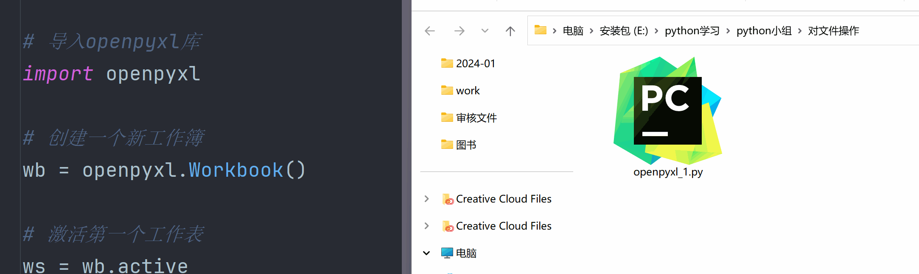Click second Creative Cloud Files icon
This screenshot has height=274, width=919.
[448, 226]
